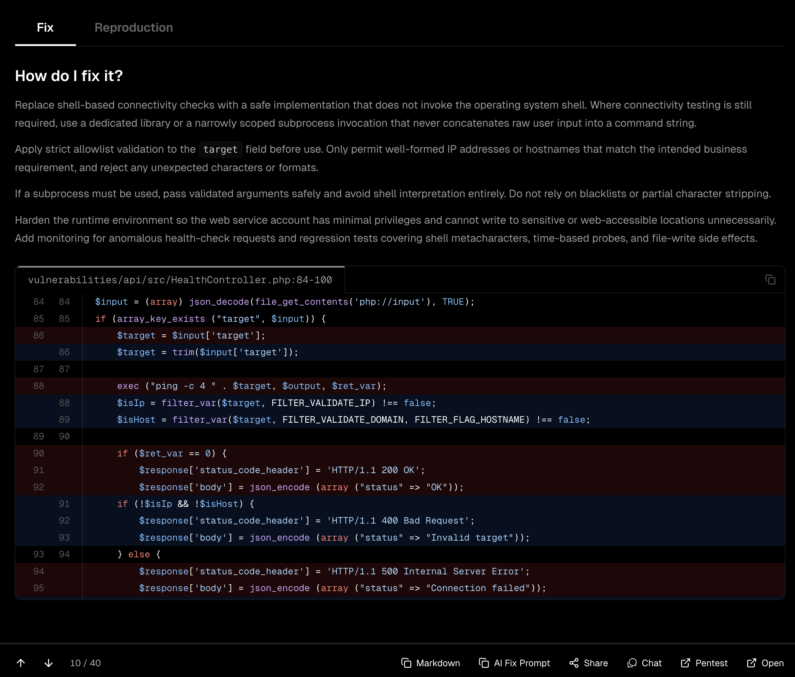The image size is (795, 677).
Task: Click the removed body "status" => "OK" line
Action: (400, 487)
